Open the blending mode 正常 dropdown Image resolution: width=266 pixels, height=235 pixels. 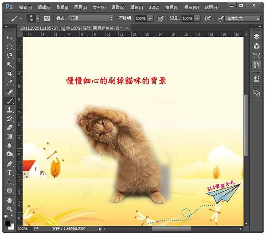pos(91,18)
